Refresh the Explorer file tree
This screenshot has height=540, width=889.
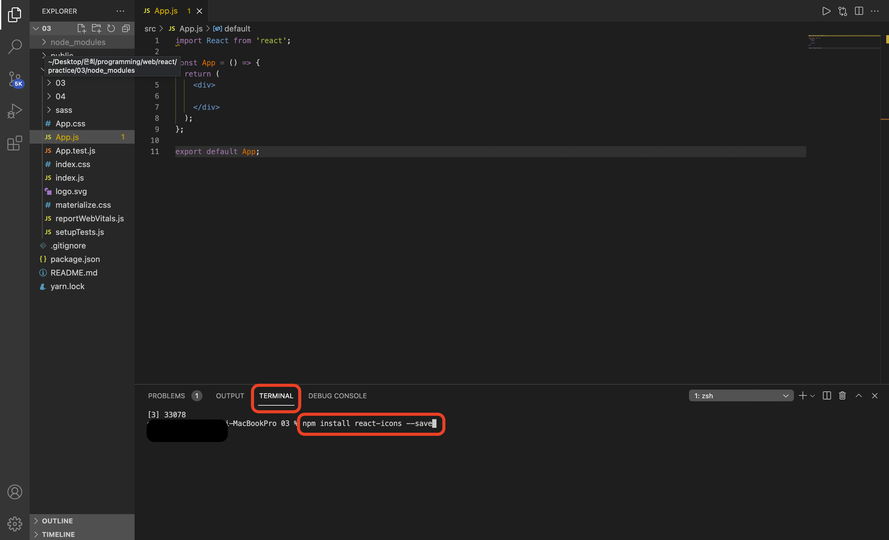tap(111, 28)
